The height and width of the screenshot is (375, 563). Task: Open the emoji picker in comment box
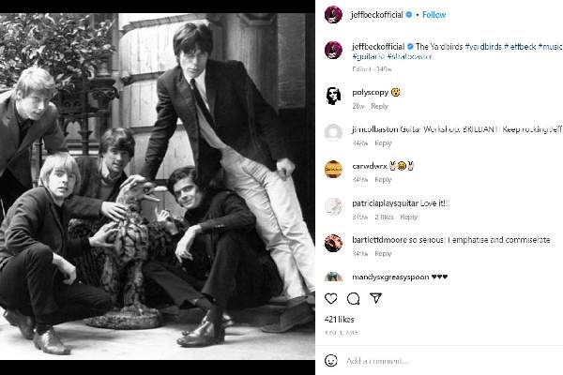(331, 360)
